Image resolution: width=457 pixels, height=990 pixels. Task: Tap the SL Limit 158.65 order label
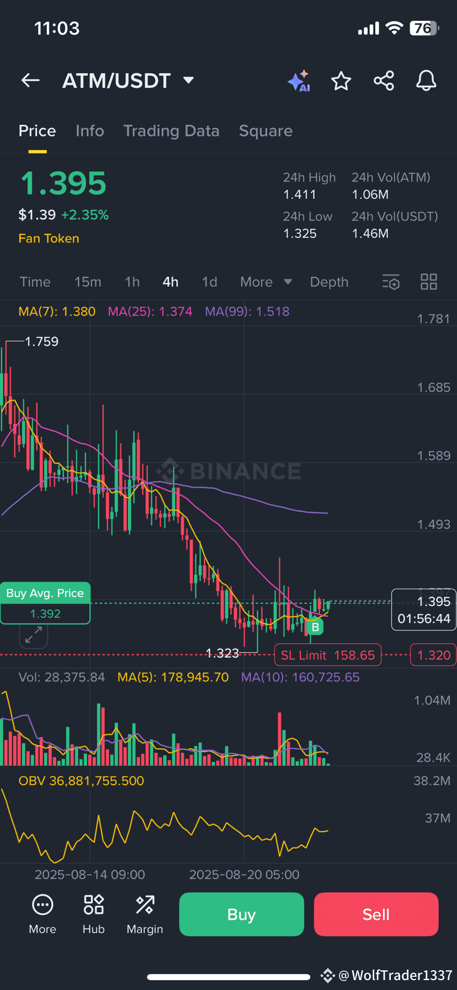328,655
